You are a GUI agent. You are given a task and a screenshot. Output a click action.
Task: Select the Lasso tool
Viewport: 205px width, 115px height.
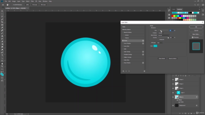click(x=2, y=17)
